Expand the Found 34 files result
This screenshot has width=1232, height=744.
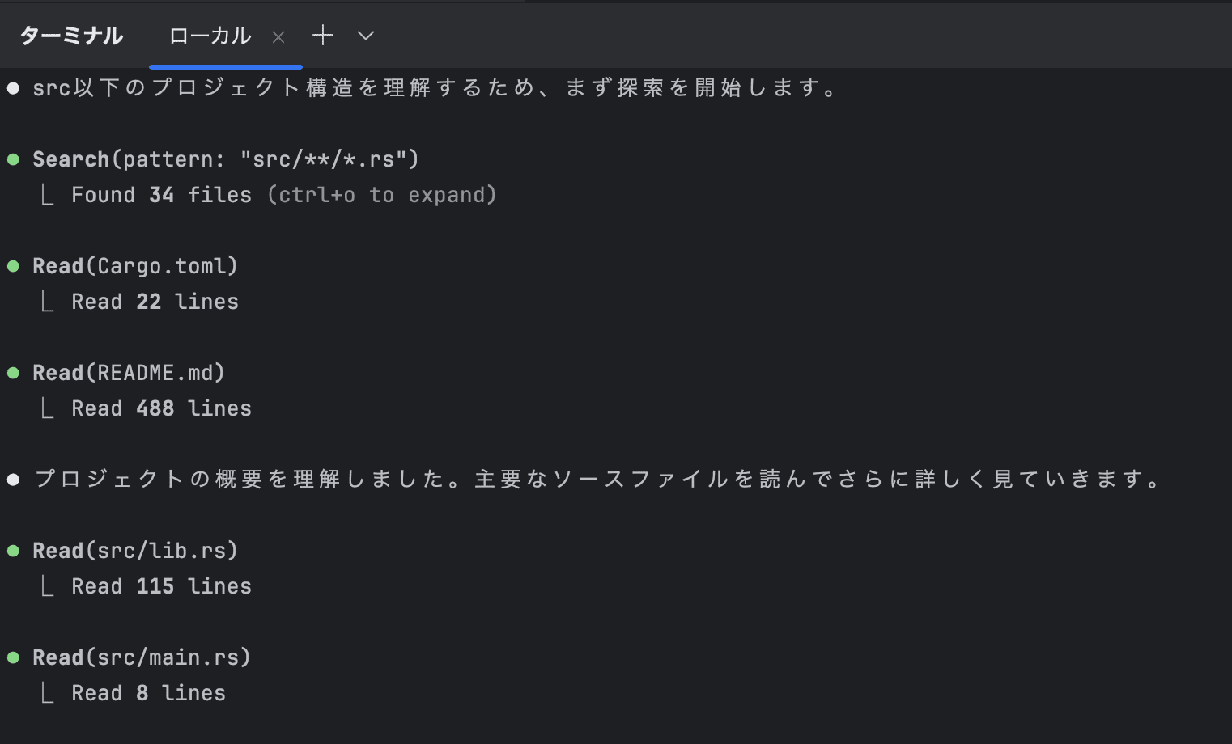pos(283,195)
